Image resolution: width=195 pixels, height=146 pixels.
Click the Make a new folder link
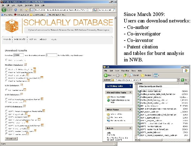pos(118,97)
